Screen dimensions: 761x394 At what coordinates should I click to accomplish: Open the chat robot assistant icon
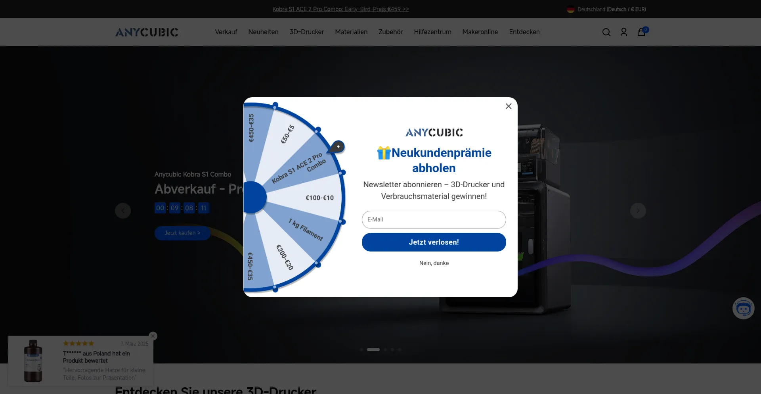click(743, 308)
